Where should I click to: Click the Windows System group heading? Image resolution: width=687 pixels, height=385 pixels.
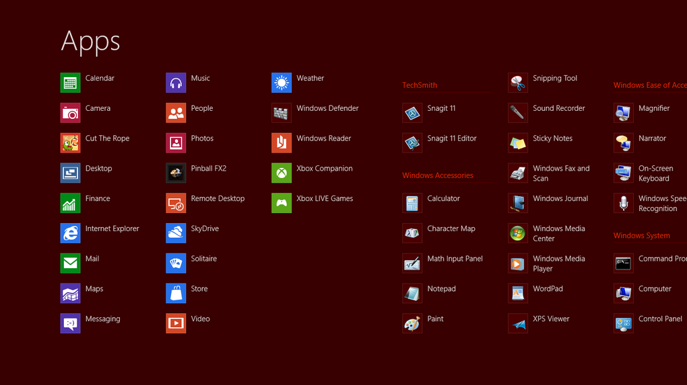click(x=641, y=236)
